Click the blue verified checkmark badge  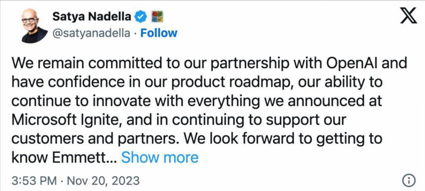(141, 17)
